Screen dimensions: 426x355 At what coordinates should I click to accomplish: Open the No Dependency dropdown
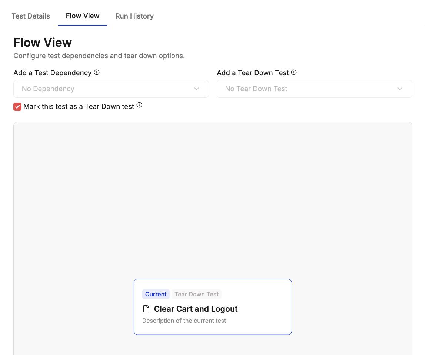(x=111, y=89)
